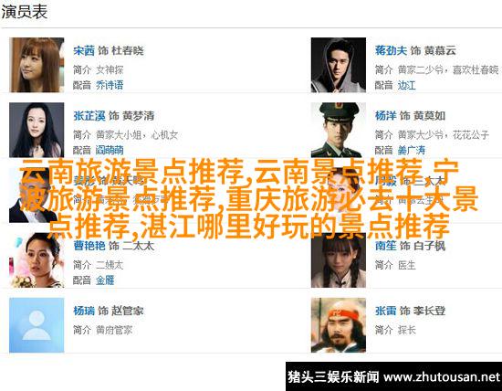Click 杨洋's military uniform photo

(339, 130)
